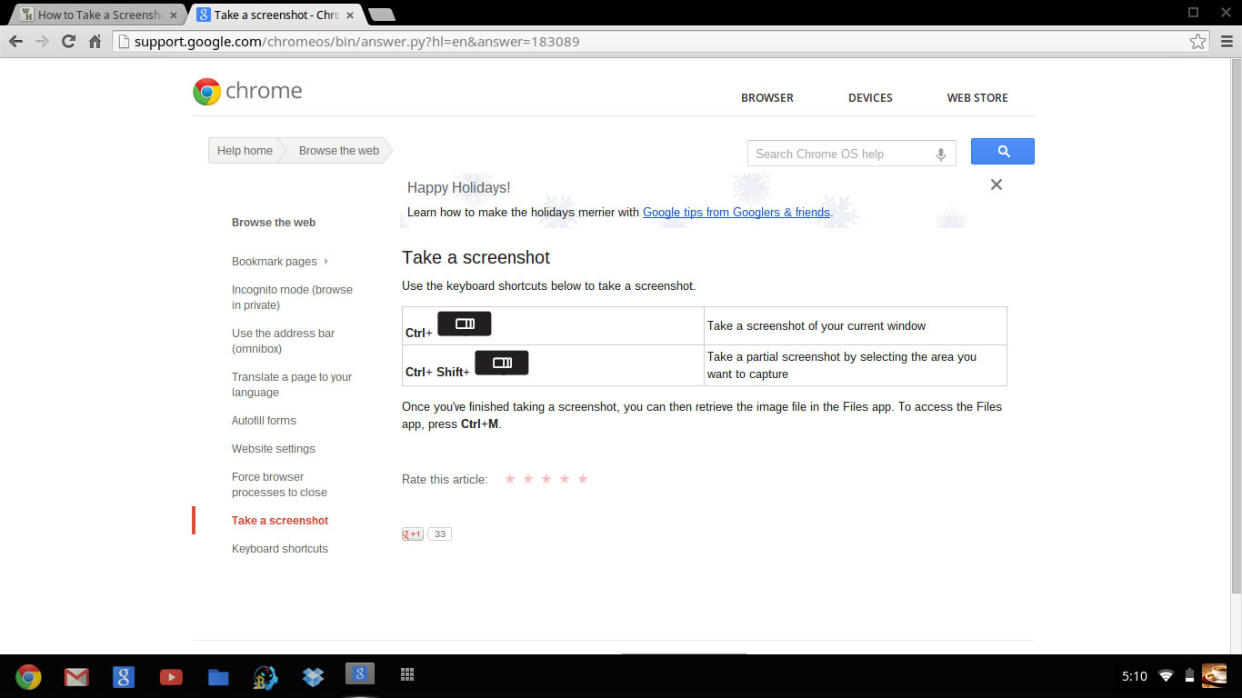
Task: Click the window switcher key image beside Ctrl+
Action: [x=465, y=324]
